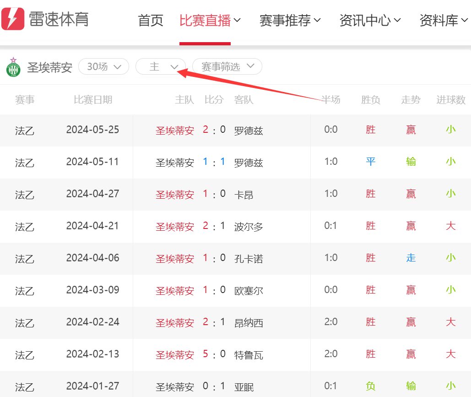The image size is (471, 397).
Task: Go to the 首页 home tab
Action: click(x=151, y=21)
